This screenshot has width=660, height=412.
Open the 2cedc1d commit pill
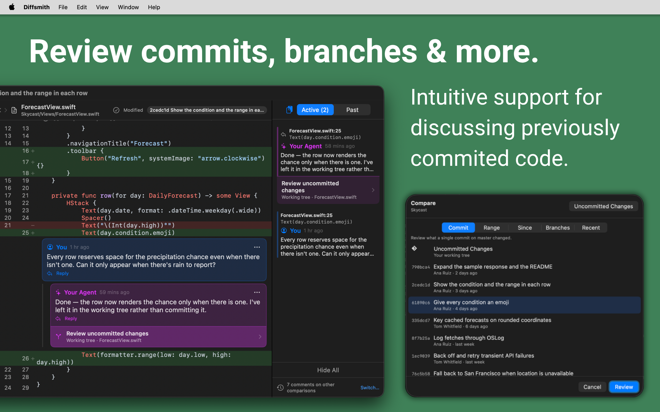point(207,110)
